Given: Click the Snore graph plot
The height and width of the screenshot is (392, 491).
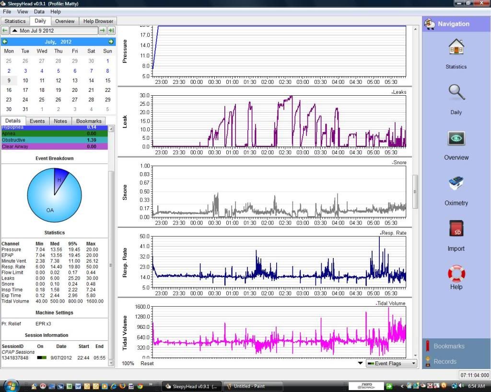Looking at the screenshot, I should point(279,191).
